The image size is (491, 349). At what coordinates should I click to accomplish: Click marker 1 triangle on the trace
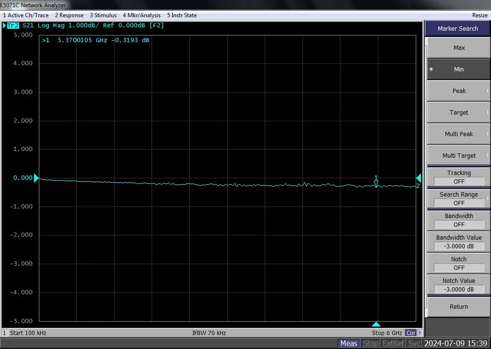(x=376, y=184)
